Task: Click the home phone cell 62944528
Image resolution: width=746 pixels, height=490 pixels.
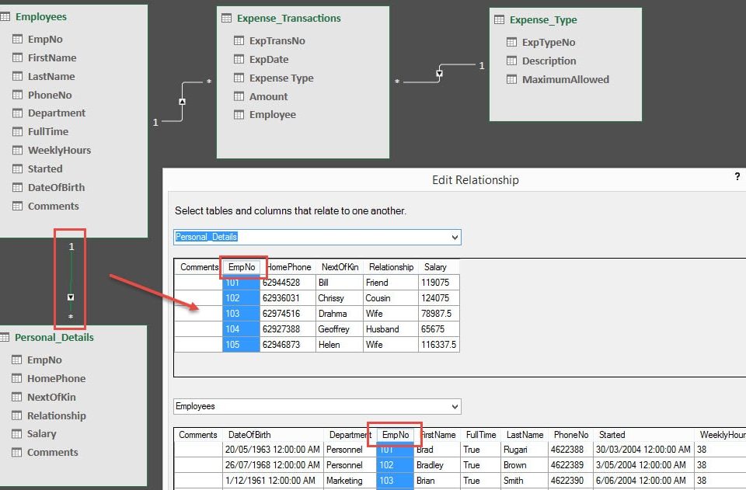Action: point(288,283)
